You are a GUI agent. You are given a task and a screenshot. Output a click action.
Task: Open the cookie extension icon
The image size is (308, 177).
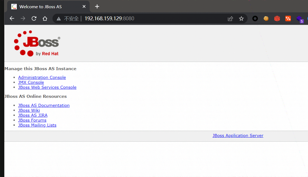(266, 19)
